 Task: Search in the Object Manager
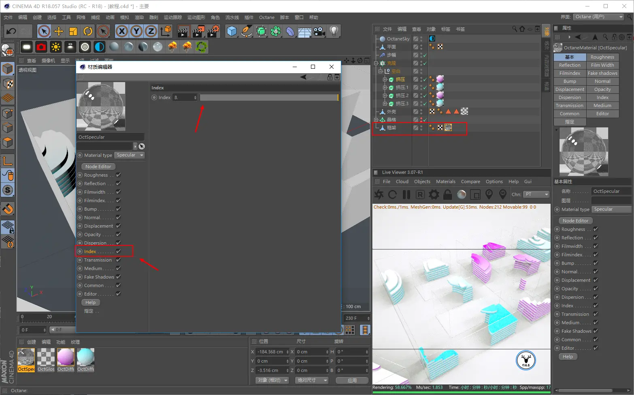click(515, 29)
